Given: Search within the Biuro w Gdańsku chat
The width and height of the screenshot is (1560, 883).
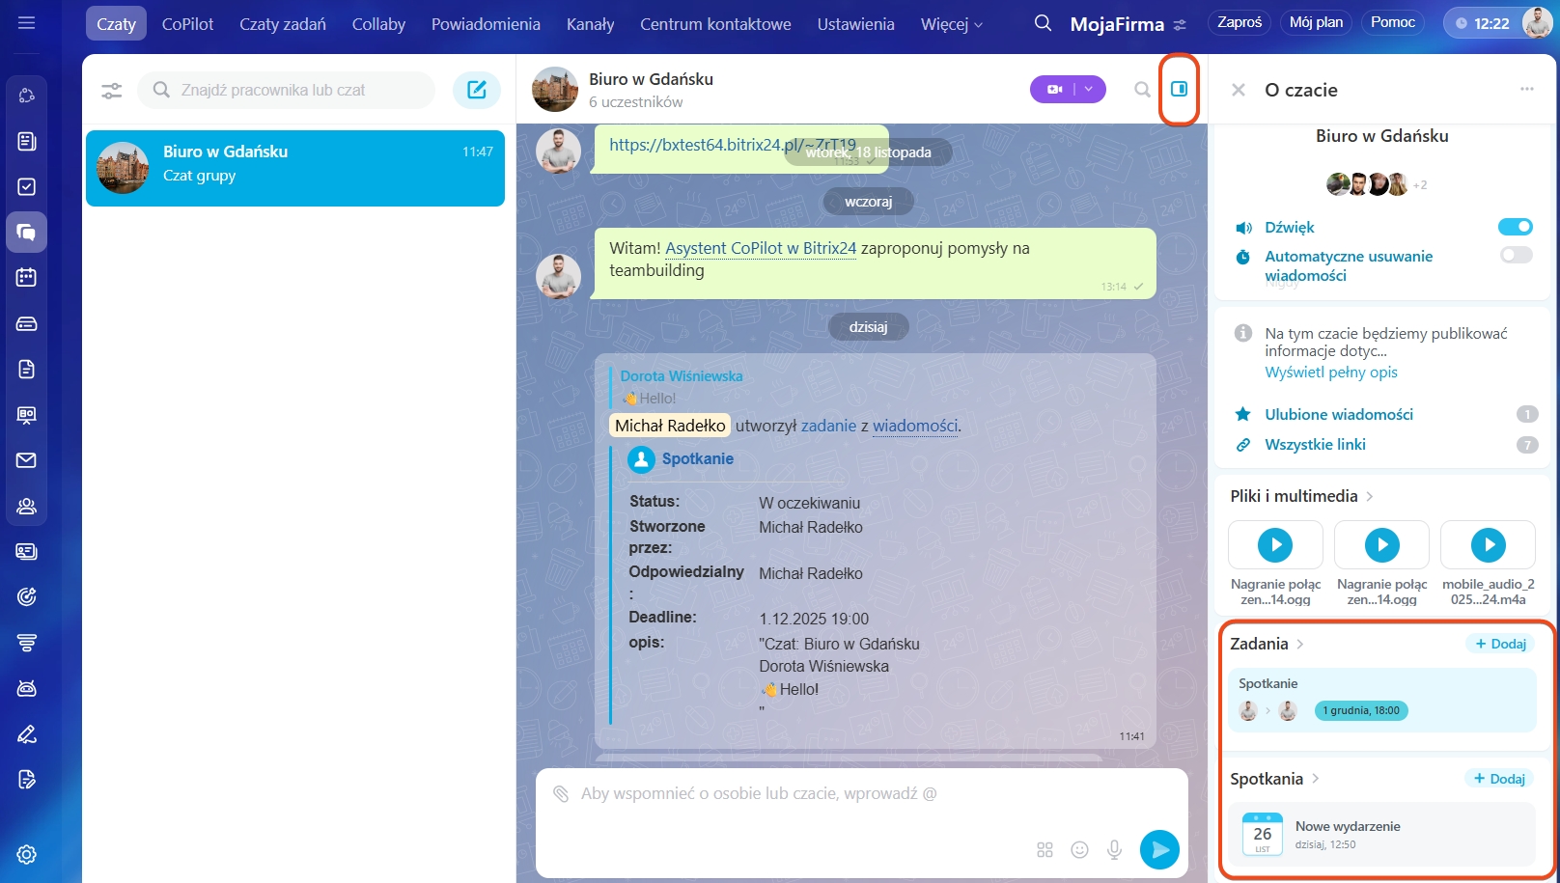Looking at the screenshot, I should (1142, 90).
